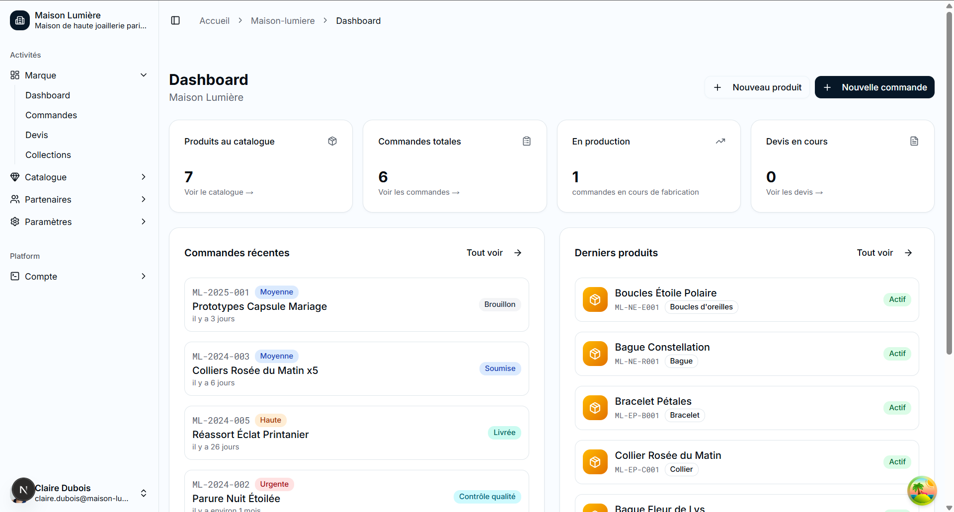Click the package icon on Produits au catalogue

coord(332,141)
